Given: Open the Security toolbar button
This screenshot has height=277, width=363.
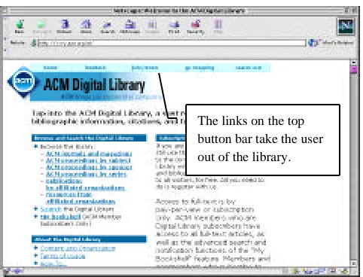Looking at the screenshot, I should [x=196, y=26].
